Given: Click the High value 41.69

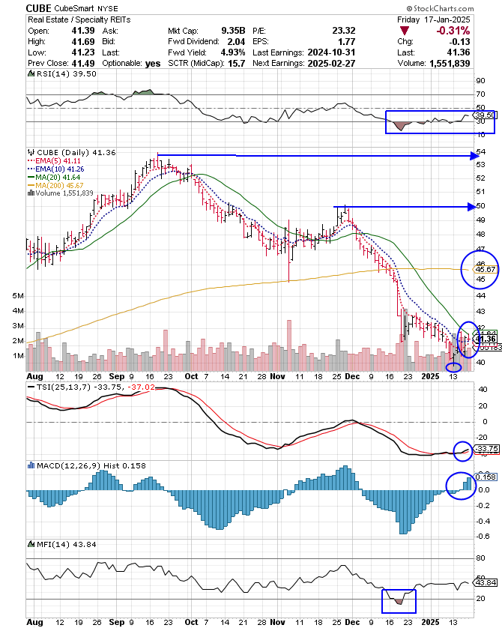Looking at the screenshot, I should point(83,42).
